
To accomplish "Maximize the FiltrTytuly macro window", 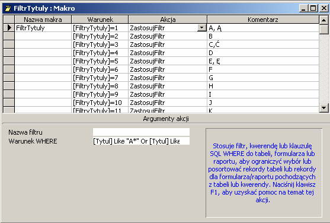I will coord(313,8).
